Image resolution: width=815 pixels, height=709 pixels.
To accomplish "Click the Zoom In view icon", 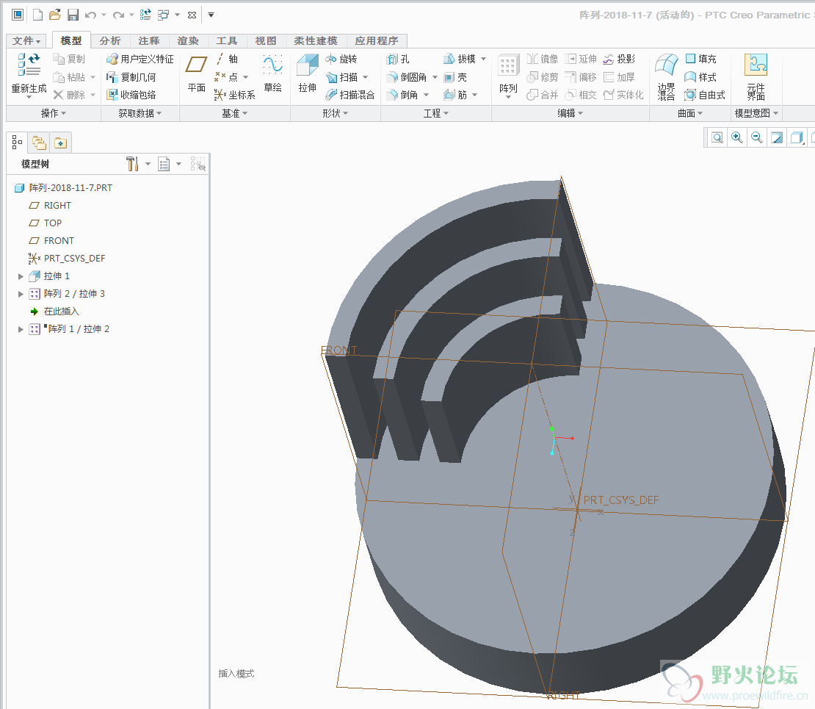I will (x=736, y=137).
